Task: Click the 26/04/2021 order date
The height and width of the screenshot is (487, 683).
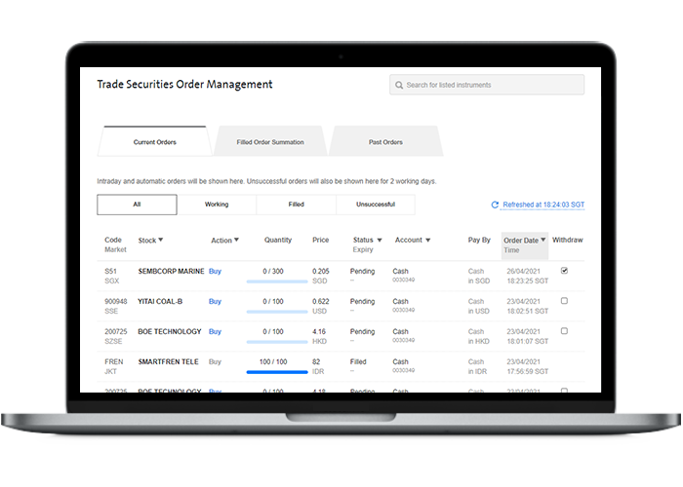Action: [523, 271]
